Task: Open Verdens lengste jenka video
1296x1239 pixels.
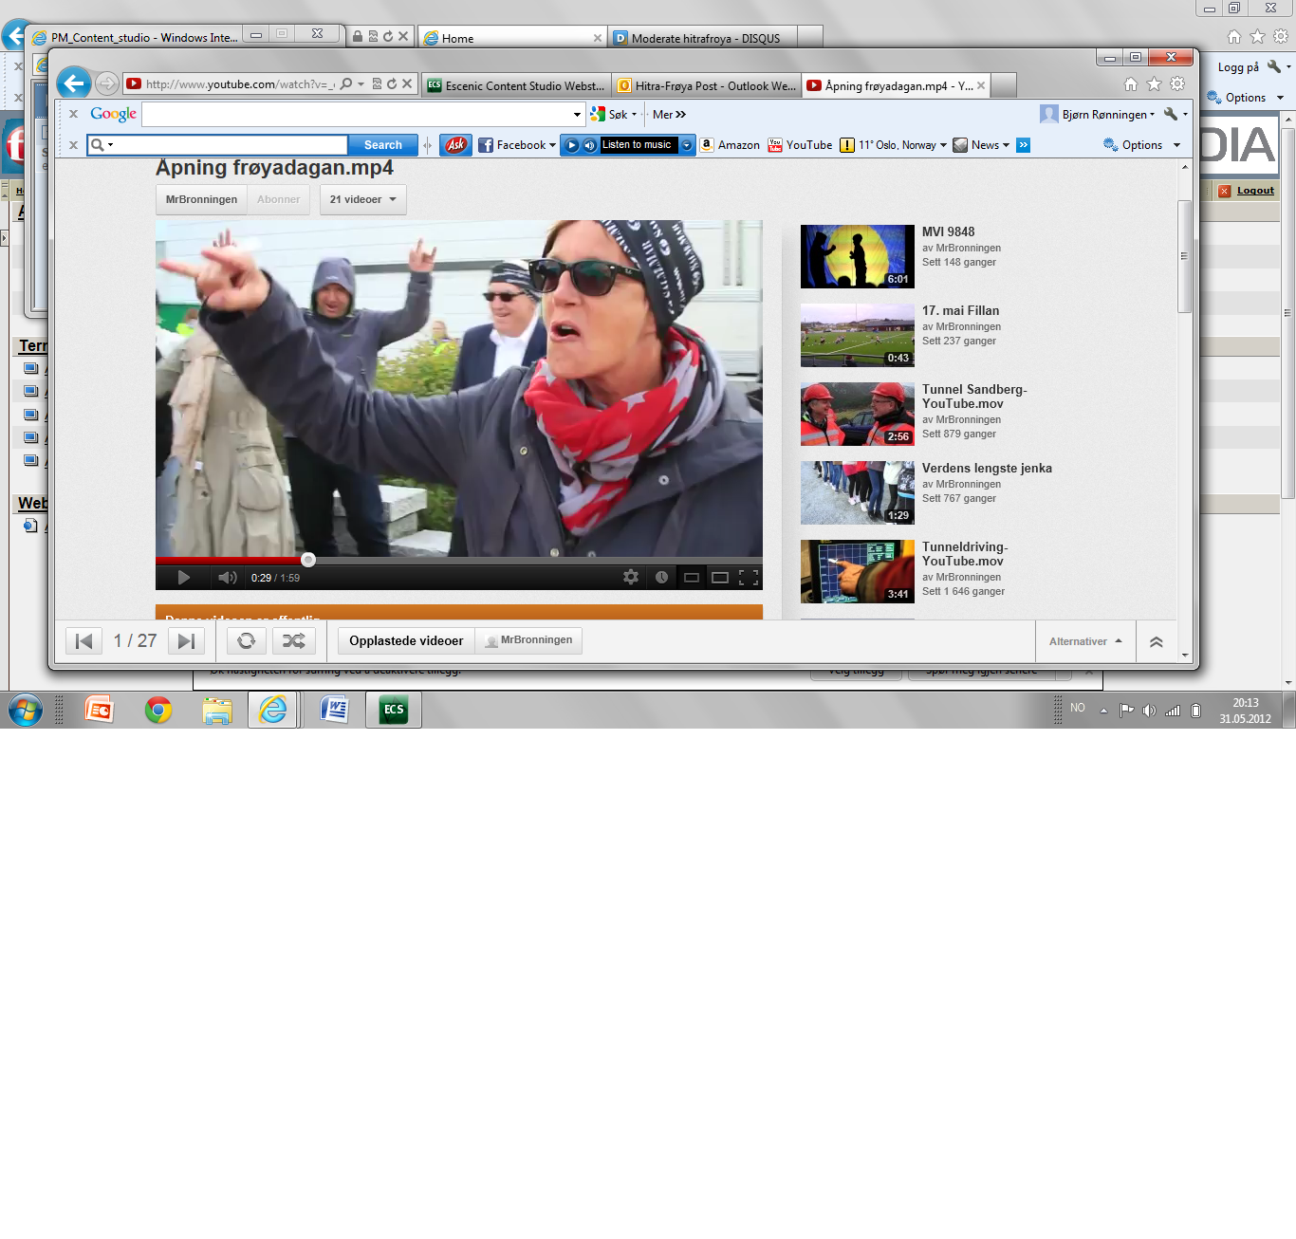Action: [858, 492]
